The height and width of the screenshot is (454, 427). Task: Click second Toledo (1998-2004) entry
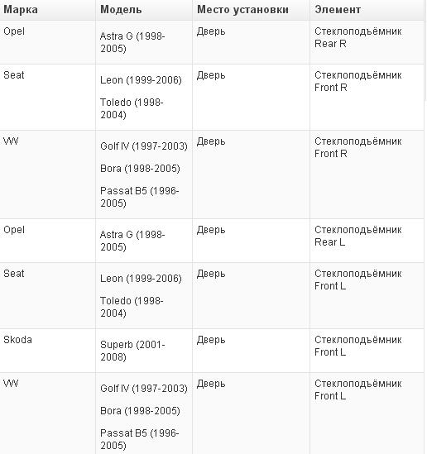tap(132, 307)
